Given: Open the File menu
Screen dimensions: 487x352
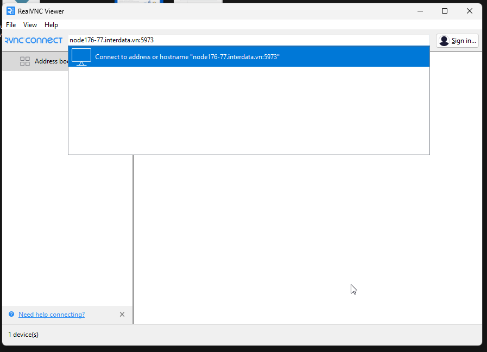Looking at the screenshot, I should (11, 25).
